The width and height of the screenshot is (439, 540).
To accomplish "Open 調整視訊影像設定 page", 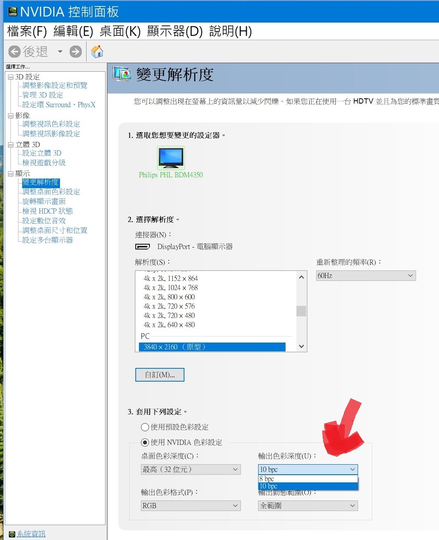I will (x=51, y=134).
